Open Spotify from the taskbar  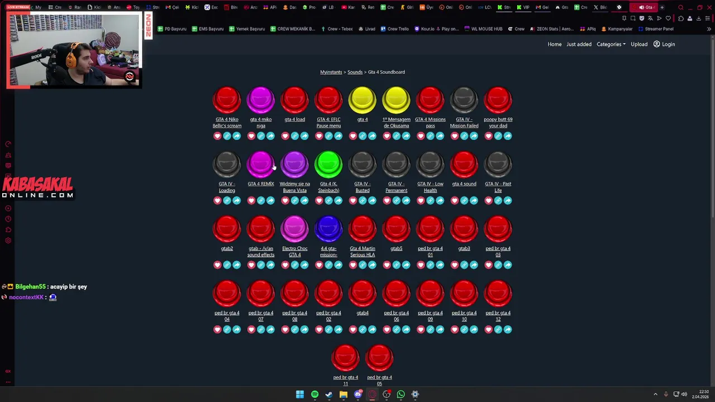pyautogui.click(x=314, y=395)
